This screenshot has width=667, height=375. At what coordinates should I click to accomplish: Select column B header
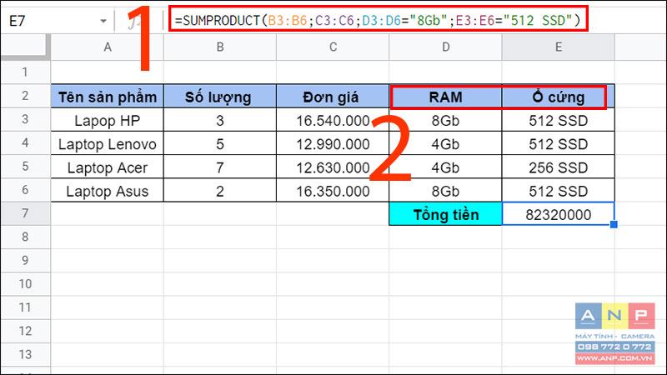click(x=220, y=47)
